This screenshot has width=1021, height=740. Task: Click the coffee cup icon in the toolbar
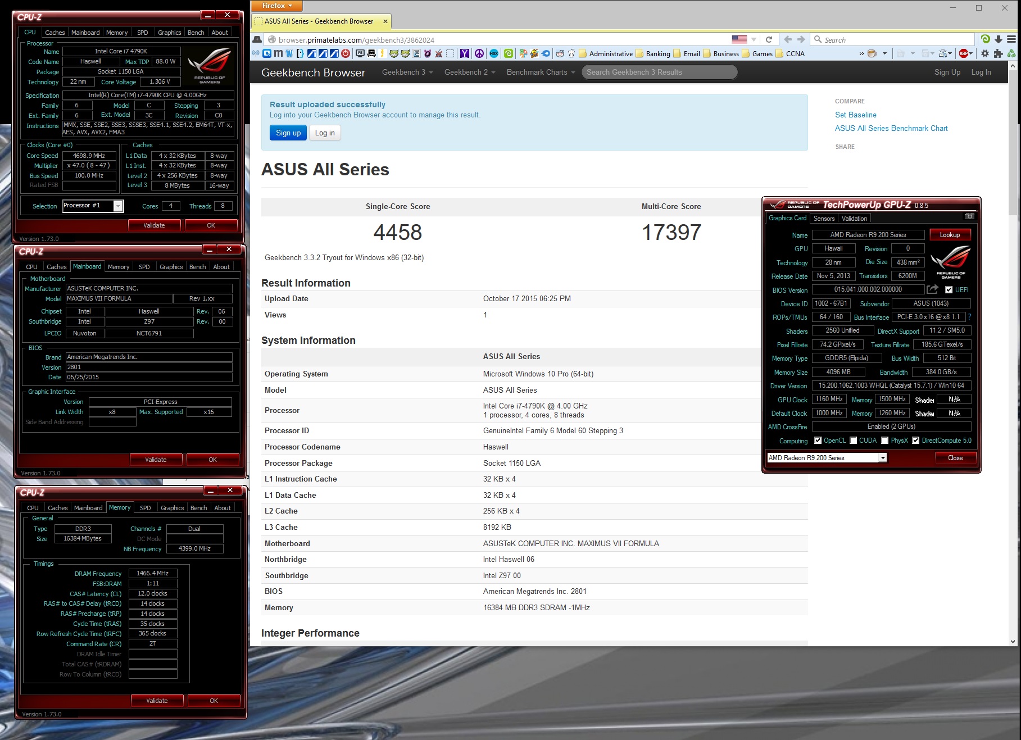click(872, 53)
